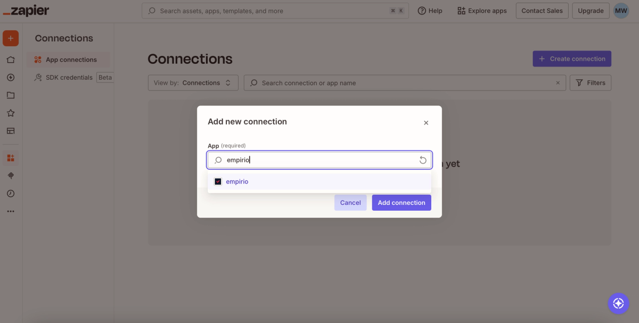Viewport: 639px width, 323px height.
Task: Click the top Search assets, apps, templates bar
Action: tap(275, 11)
